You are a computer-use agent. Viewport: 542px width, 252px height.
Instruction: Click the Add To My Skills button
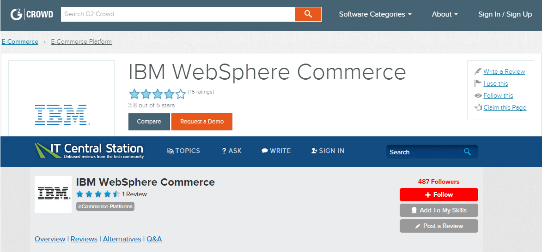438,210
